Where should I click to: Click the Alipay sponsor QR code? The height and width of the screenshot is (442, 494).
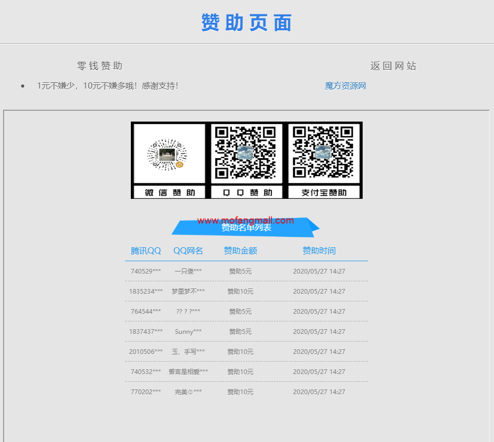pyautogui.click(x=323, y=152)
